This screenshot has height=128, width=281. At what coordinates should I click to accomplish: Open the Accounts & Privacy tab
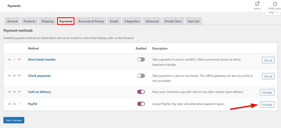(x=91, y=21)
